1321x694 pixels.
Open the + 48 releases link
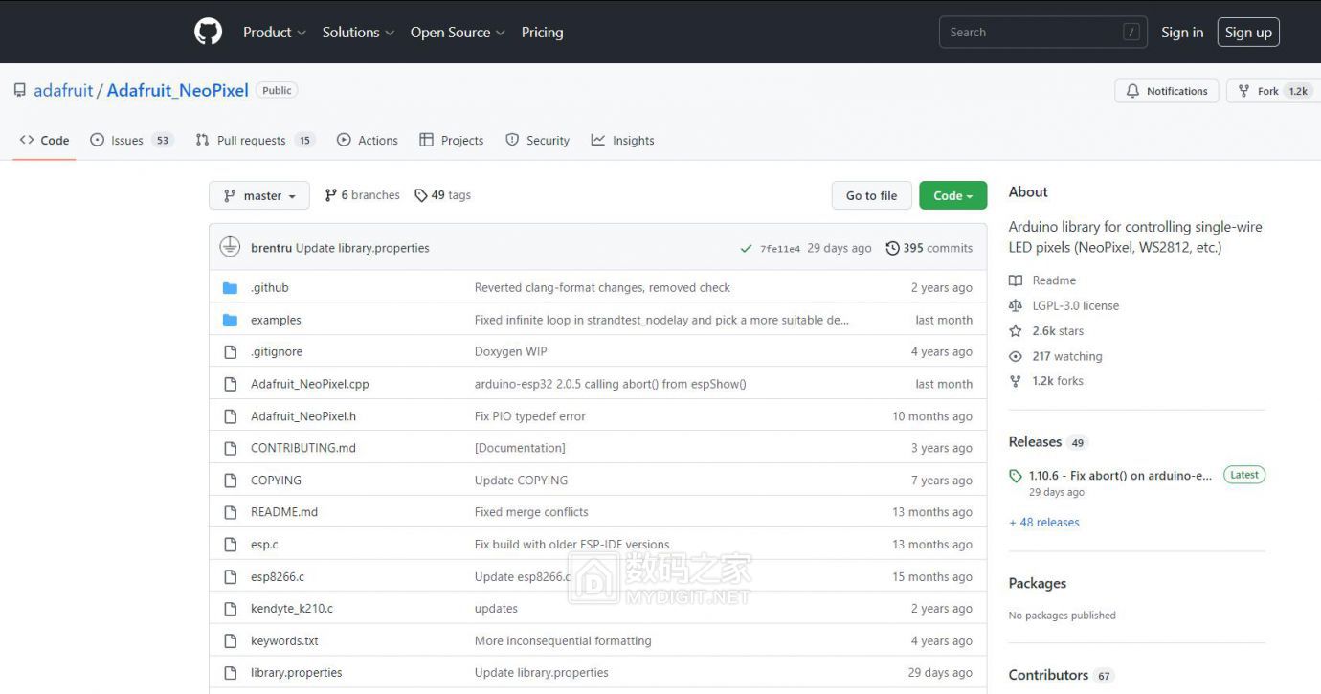(1043, 522)
